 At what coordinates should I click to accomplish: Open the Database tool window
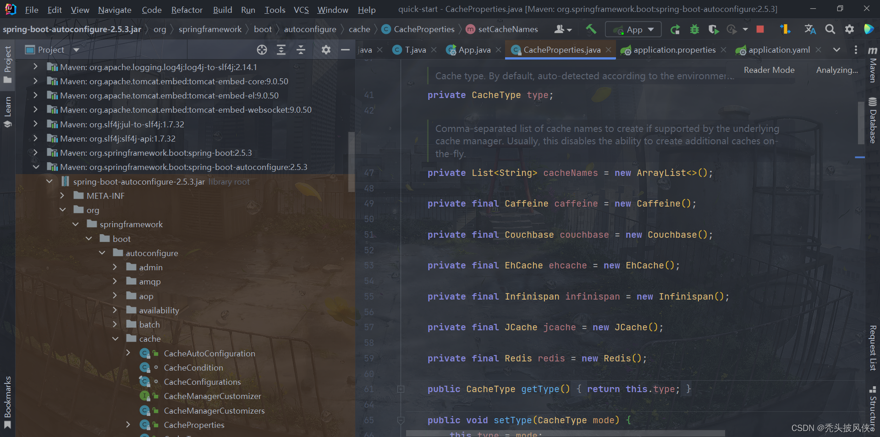pyautogui.click(x=872, y=121)
